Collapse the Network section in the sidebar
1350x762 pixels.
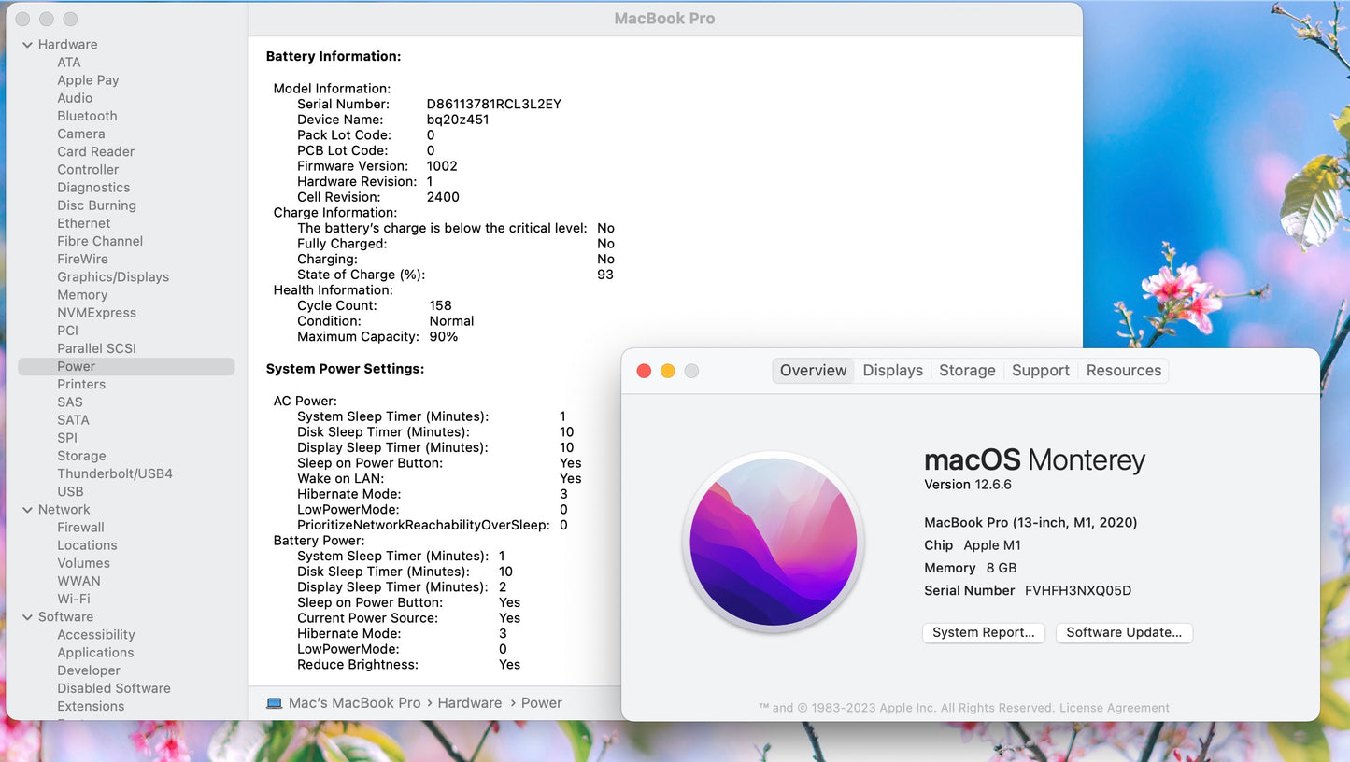pos(26,509)
